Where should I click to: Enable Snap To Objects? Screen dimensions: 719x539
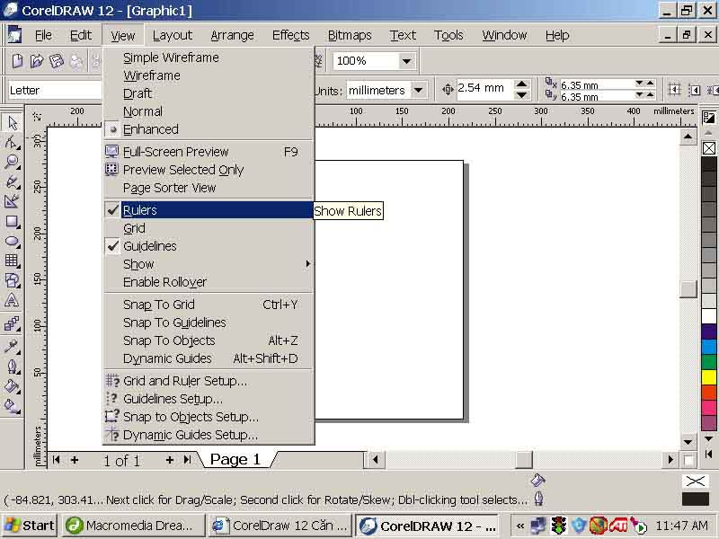click(x=209, y=340)
